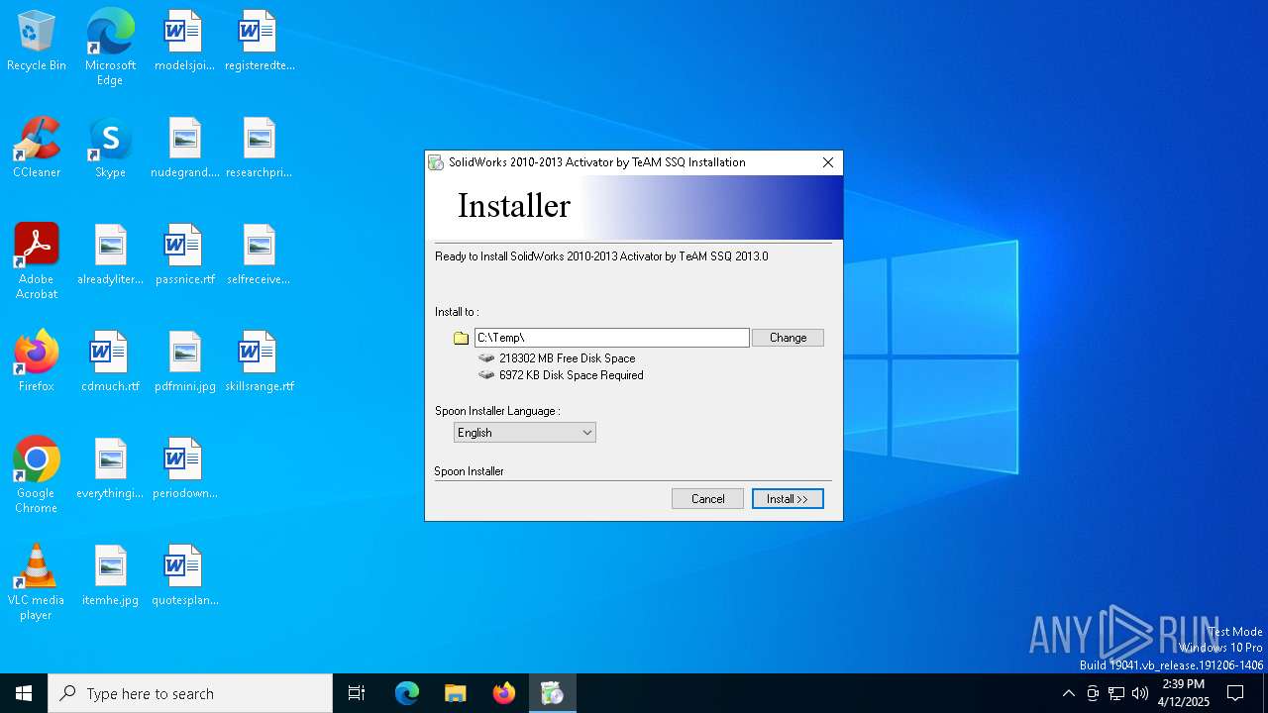
Task: Select passnice.rtf file icon
Action: point(184,255)
